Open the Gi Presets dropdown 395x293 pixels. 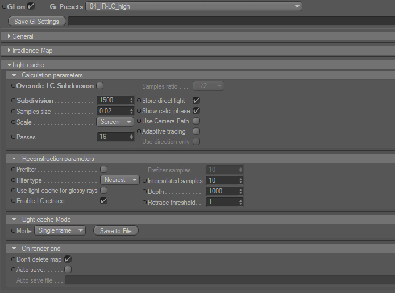point(194,6)
